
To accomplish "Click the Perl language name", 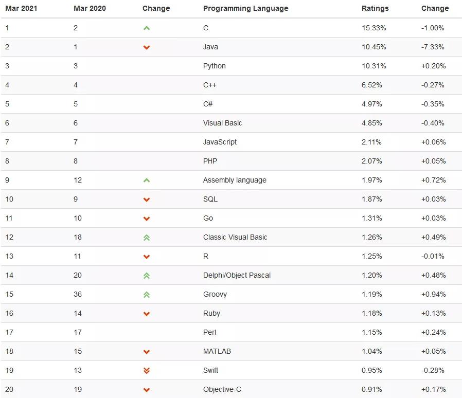I will 210,332.
